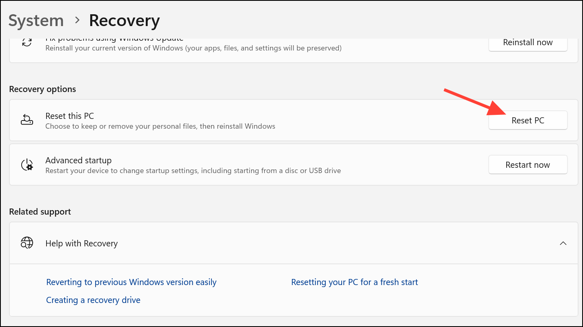The width and height of the screenshot is (583, 327).
Task: Click the Restart now button
Action: (528, 165)
